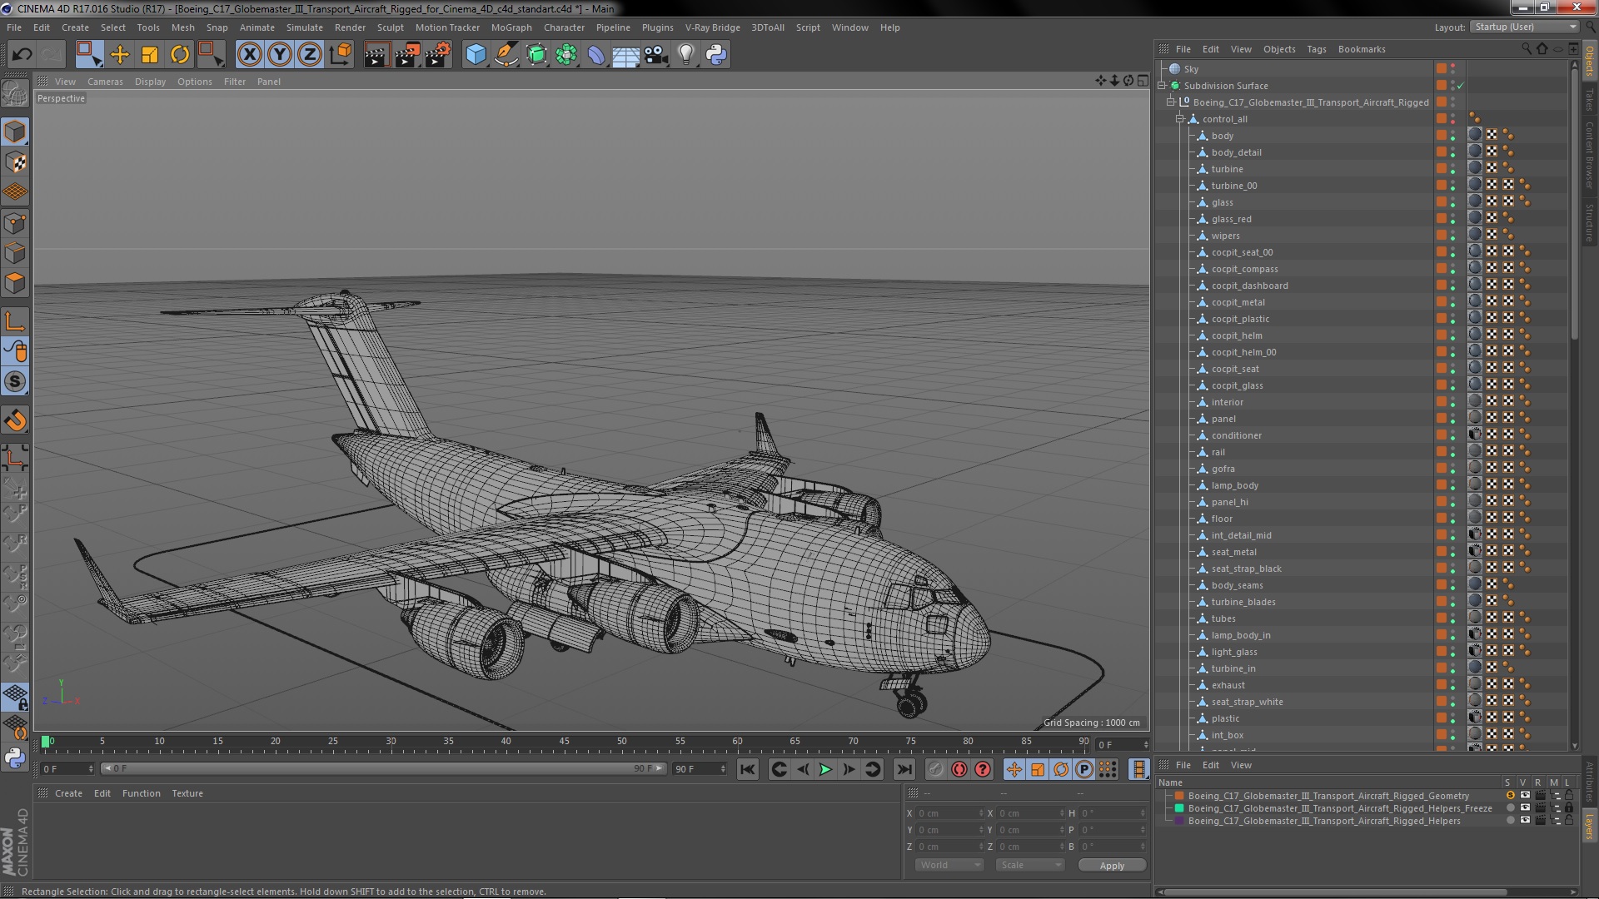The height and width of the screenshot is (899, 1599).
Task: Click the X position coordinate field
Action: (949, 813)
